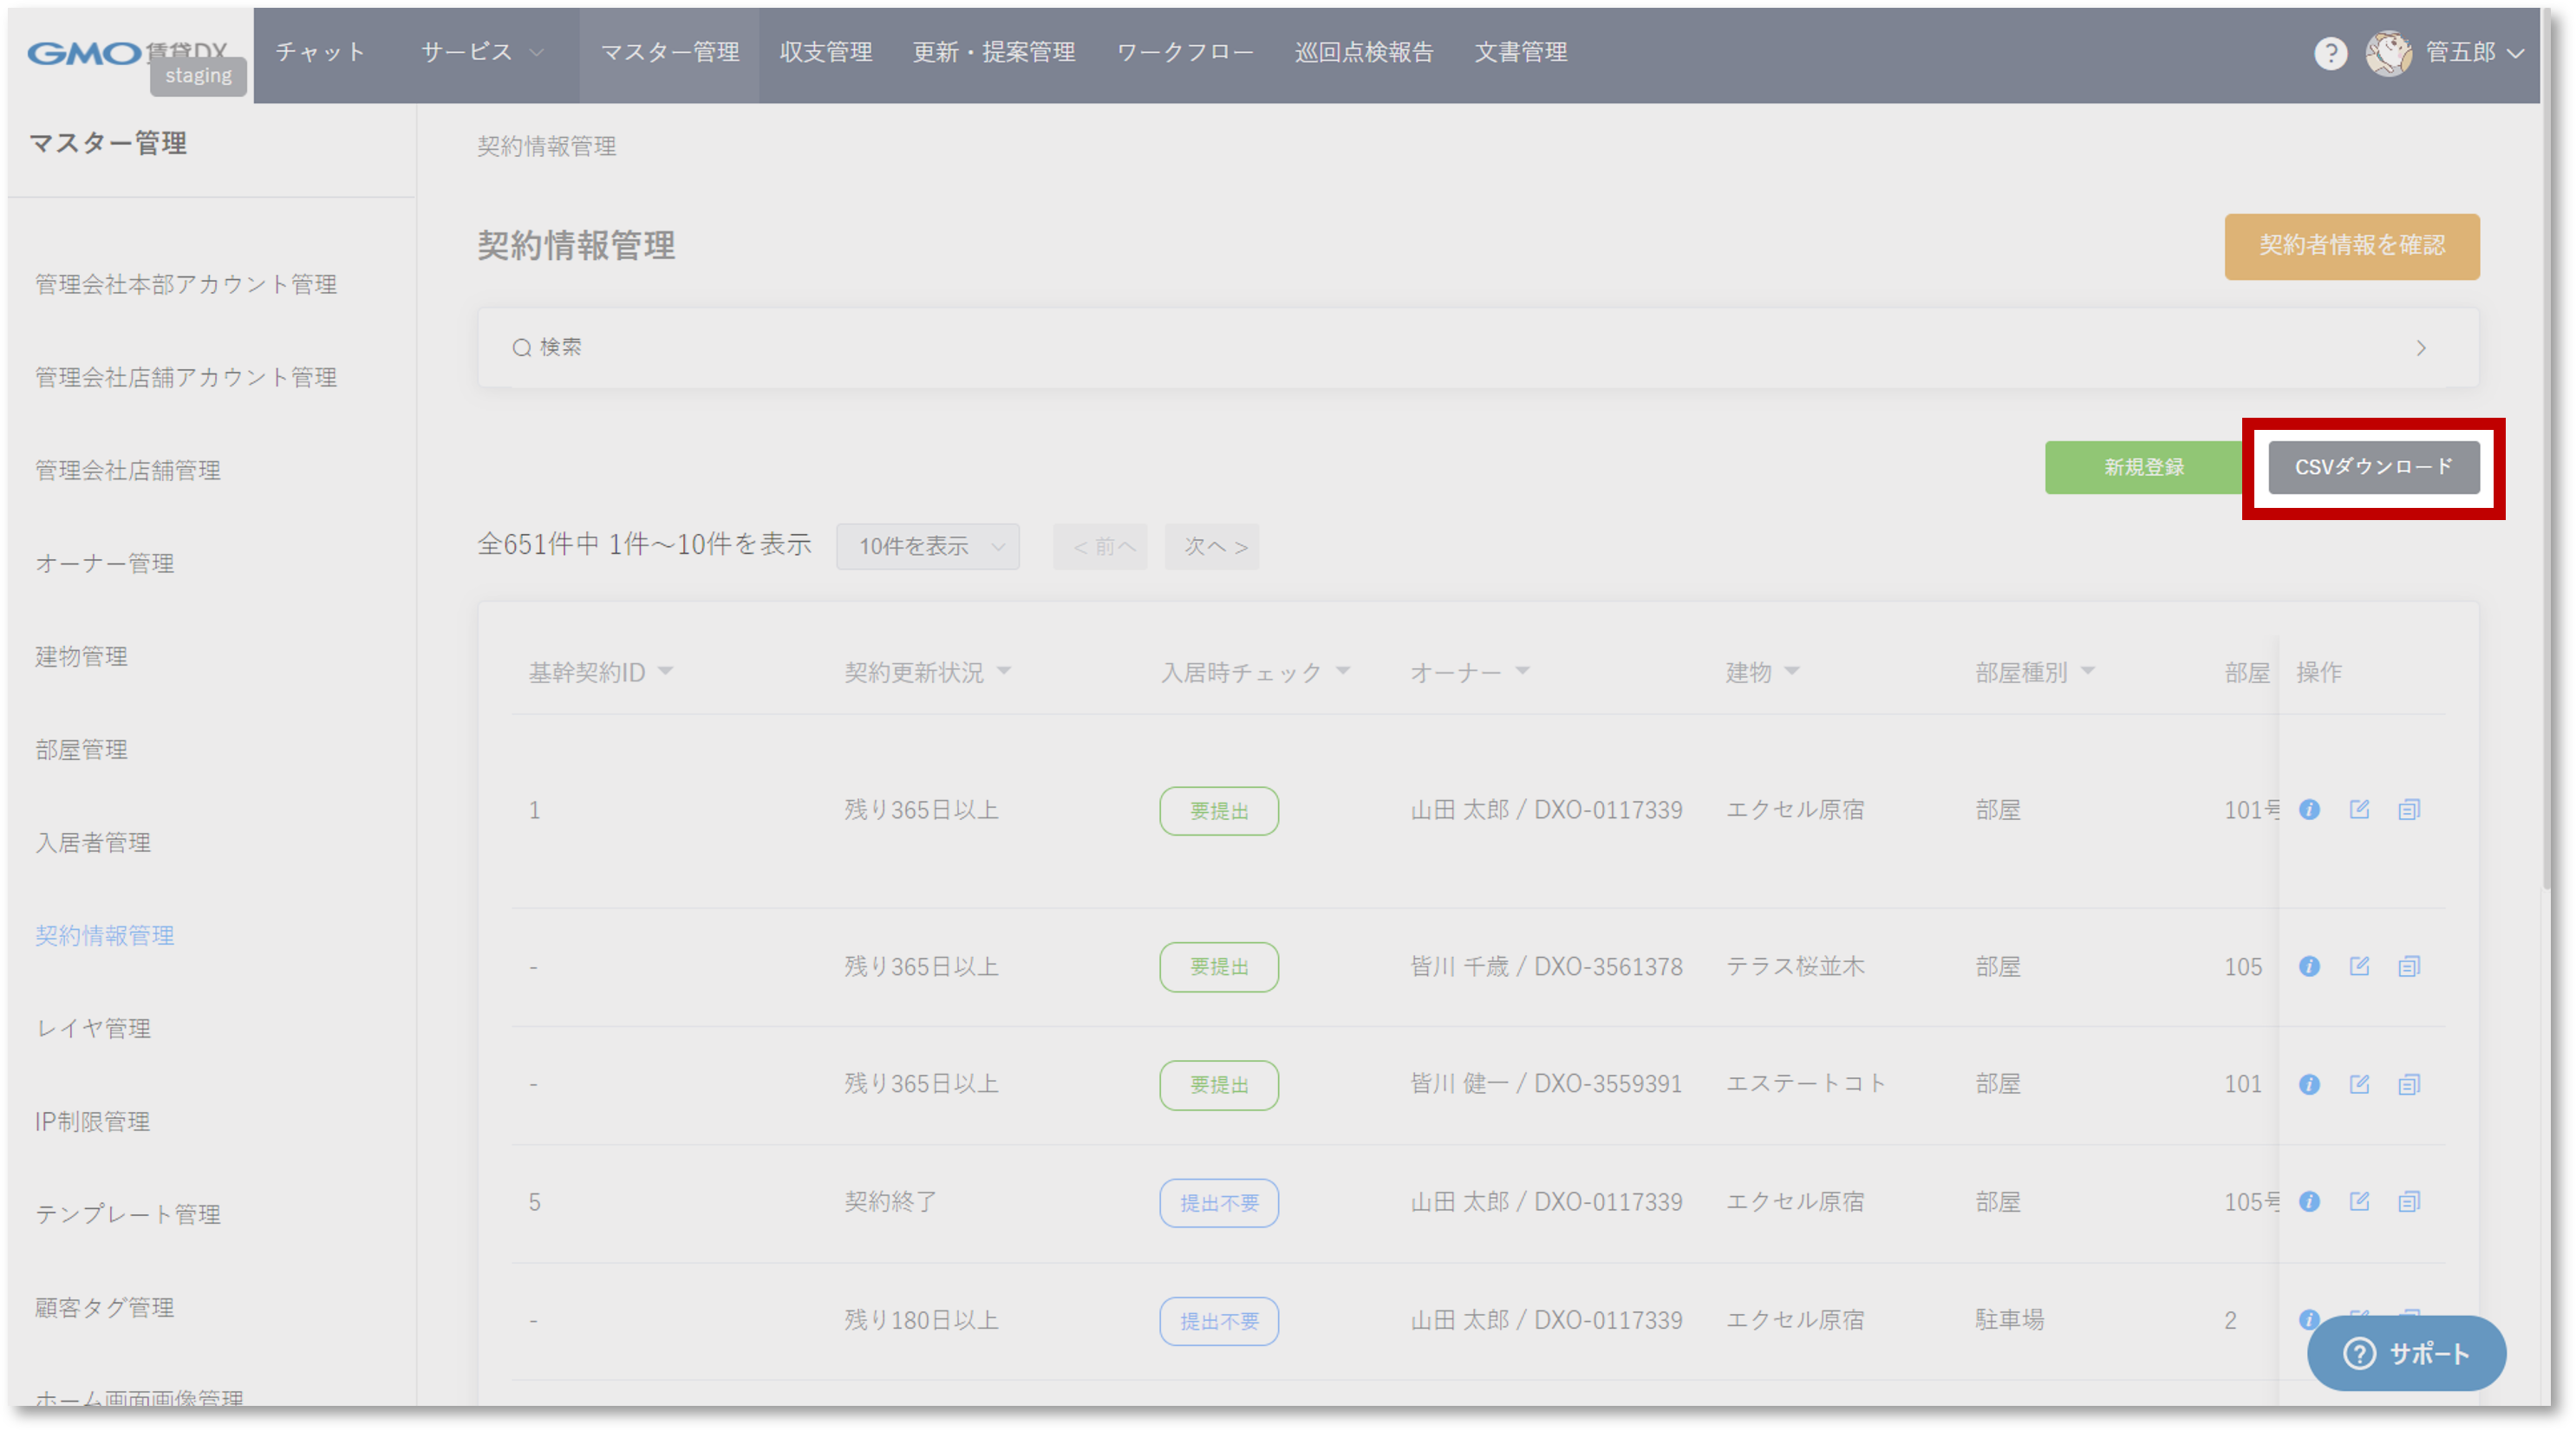Image resolution: width=2576 pixels, height=1431 pixels.
Task: Open the 10件を表示 page size dropdown
Action: pos(927,546)
